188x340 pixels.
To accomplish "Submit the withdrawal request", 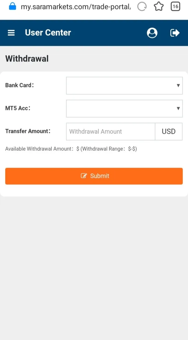I will (94, 176).
